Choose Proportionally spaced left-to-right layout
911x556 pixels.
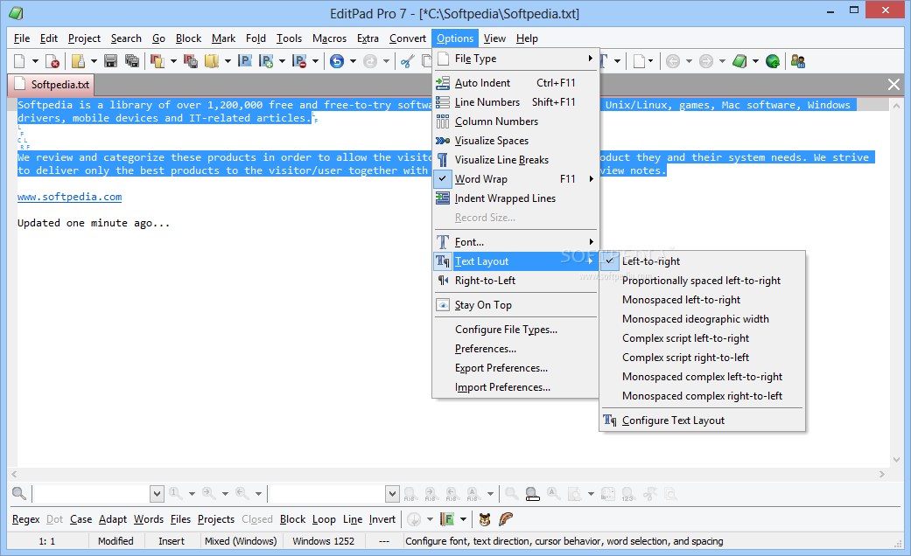(x=703, y=281)
